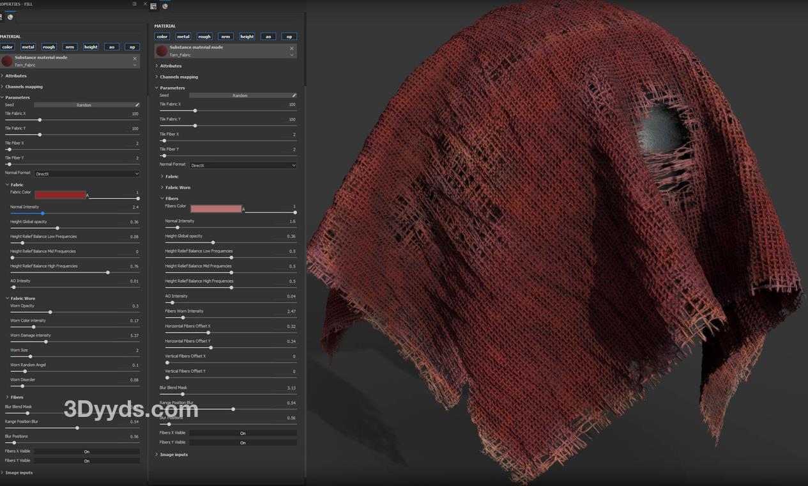Image resolution: width=808 pixels, height=486 pixels.
Task: Click the material sphere tab icon in the right panel
Action: (x=165, y=6)
